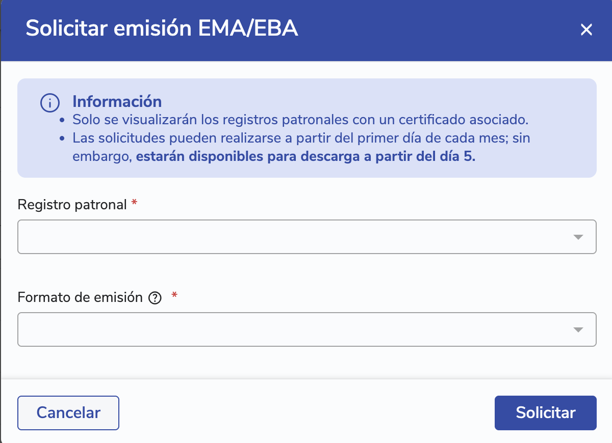Click the Formato de emisión field label
Screen dimensions: 612x443
pos(80,297)
